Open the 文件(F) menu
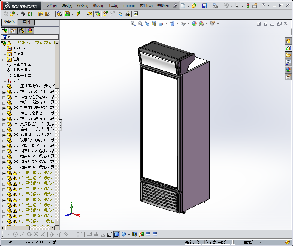The width and height of the screenshot is (293, 246). coord(51,6)
